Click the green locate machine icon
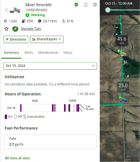Screen dimensions: 140x162 point(76,5)
